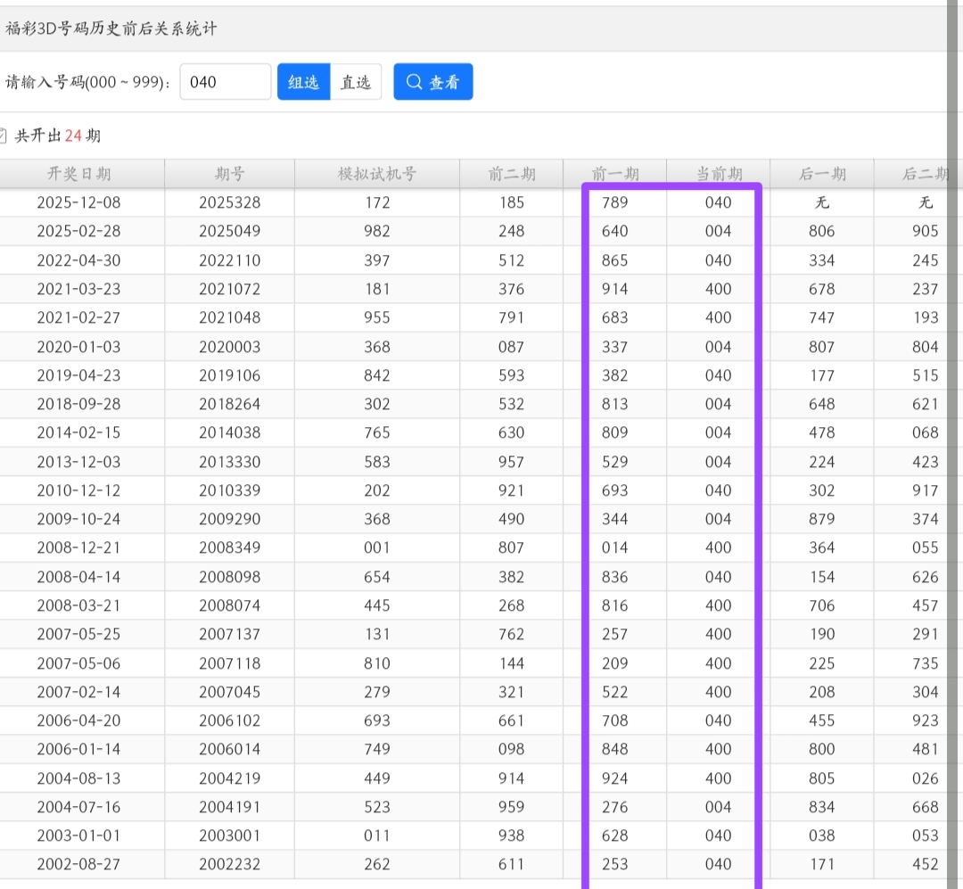Select the row dated 2002-08-27
The image size is (963, 889).
[x=78, y=864]
